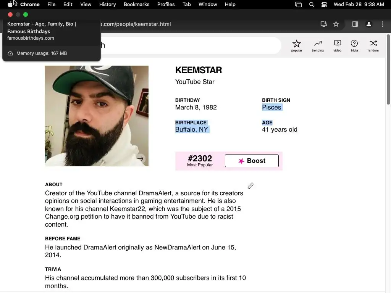This screenshot has width=391, height=293.
Task: Click the menu bar date and time
Action: click(x=359, y=5)
